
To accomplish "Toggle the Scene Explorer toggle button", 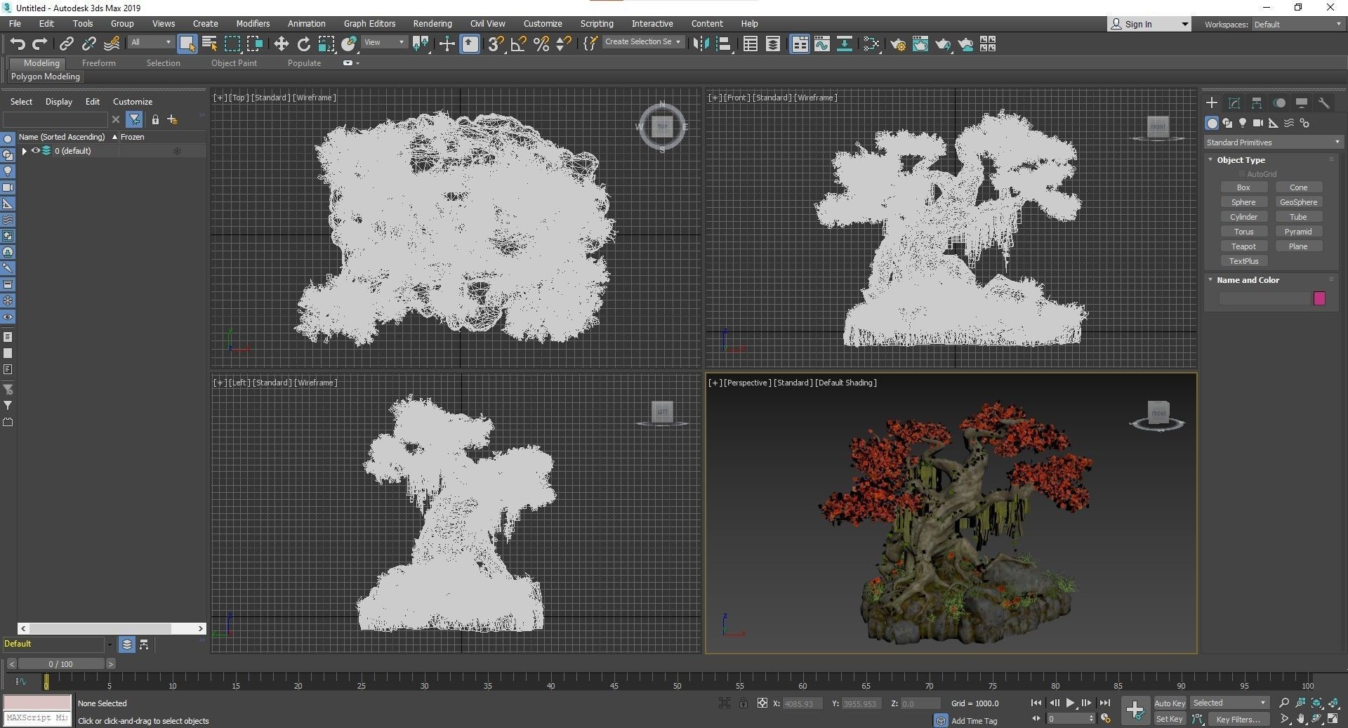I will click(x=751, y=44).
